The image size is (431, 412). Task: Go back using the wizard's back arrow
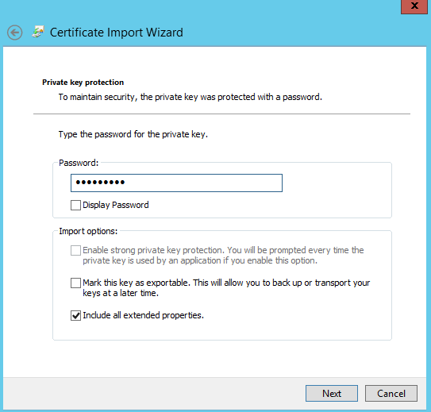tap(15, 33)
